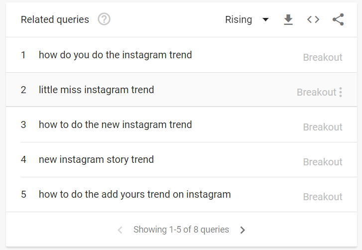Open the embed code icon
Screen dimensions: 362x250
(x=313, y=19)
